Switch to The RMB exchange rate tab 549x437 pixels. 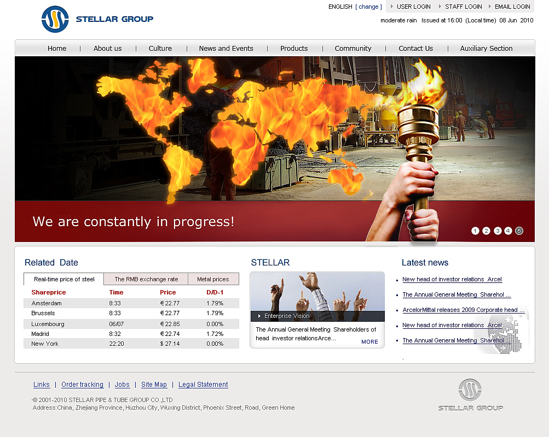pos(146,279)
